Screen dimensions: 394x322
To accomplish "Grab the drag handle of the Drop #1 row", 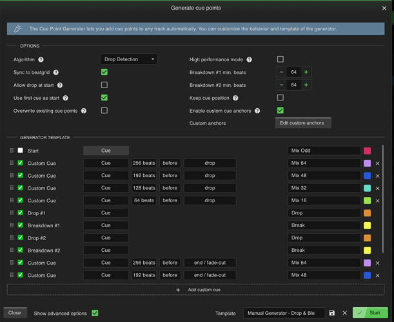I will click(12, 213).
